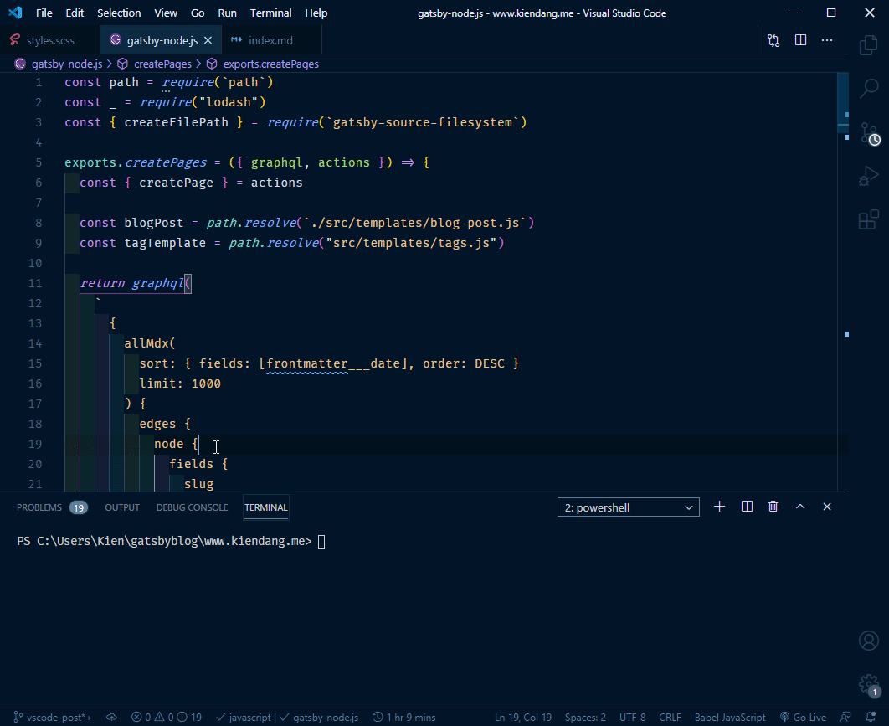Select the gatsby-node.js editor tab
The height and width of the screenshot is (726, 889).
pyautogui.click(x=162, y=40)
